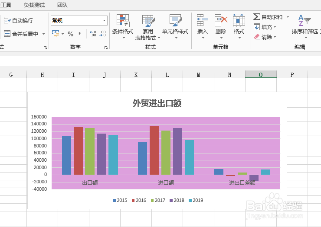Select the 进口额 category axis label
The width and height of the screenshot is (321, 227).
tap(166, 182)
